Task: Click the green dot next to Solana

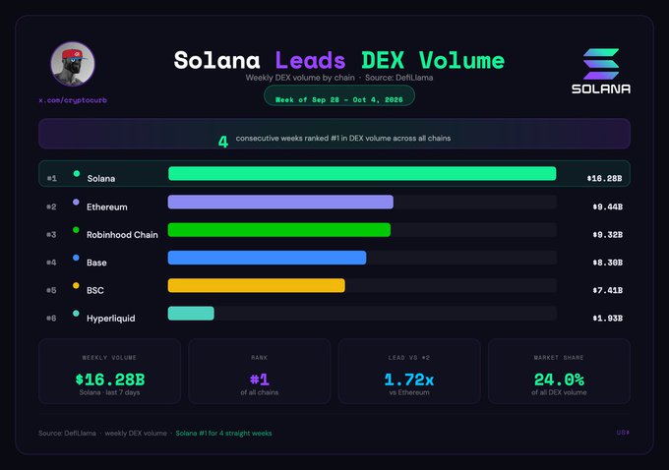Action: point(77,174)
